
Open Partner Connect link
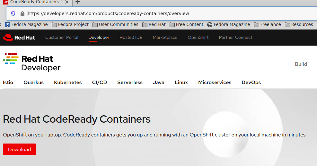(x=235, y=37)
